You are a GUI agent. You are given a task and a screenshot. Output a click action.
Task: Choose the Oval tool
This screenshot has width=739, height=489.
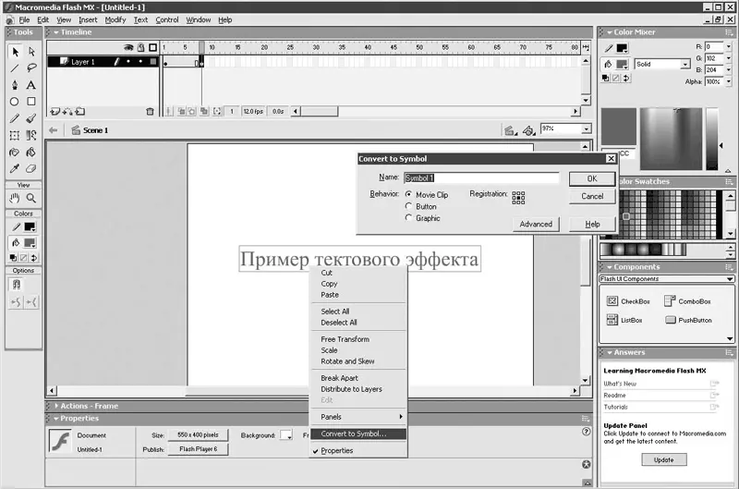click(x=15, y=102)
